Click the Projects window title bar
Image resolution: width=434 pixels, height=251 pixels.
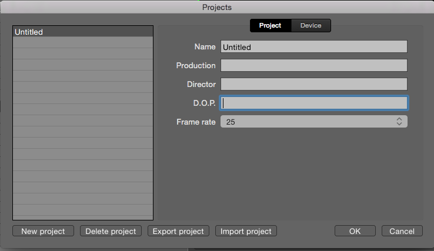click(x=217, y=7)
